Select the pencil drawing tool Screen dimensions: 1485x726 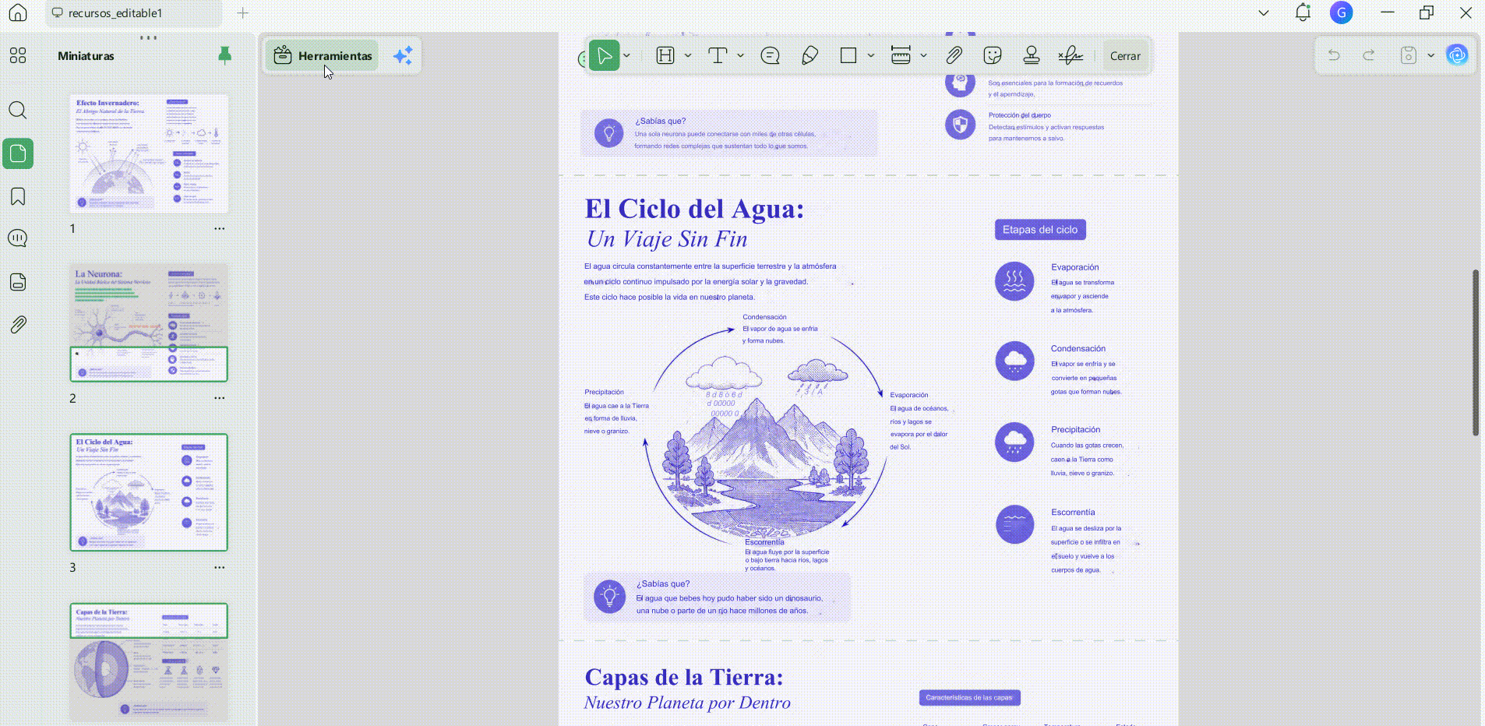[810, 55]
